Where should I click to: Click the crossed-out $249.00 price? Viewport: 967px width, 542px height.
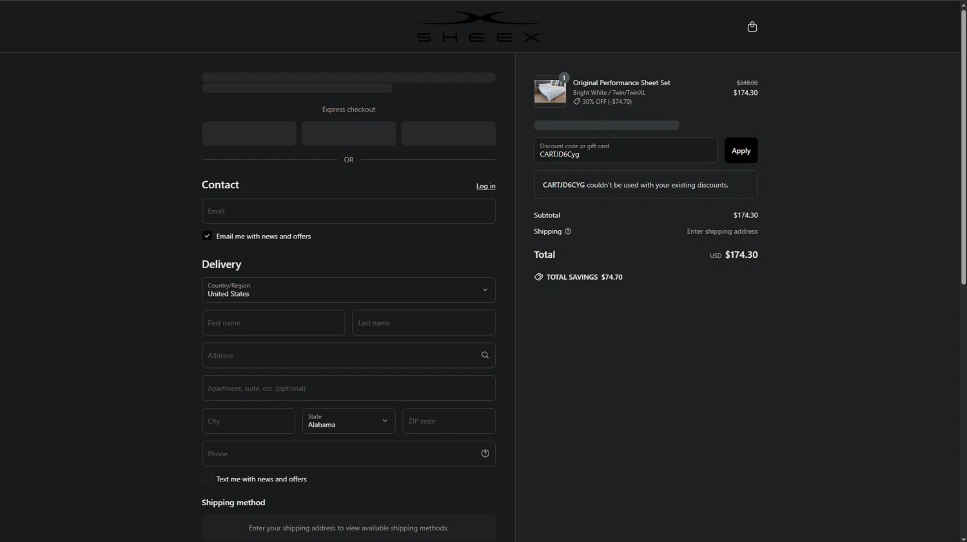click(747, 82)
